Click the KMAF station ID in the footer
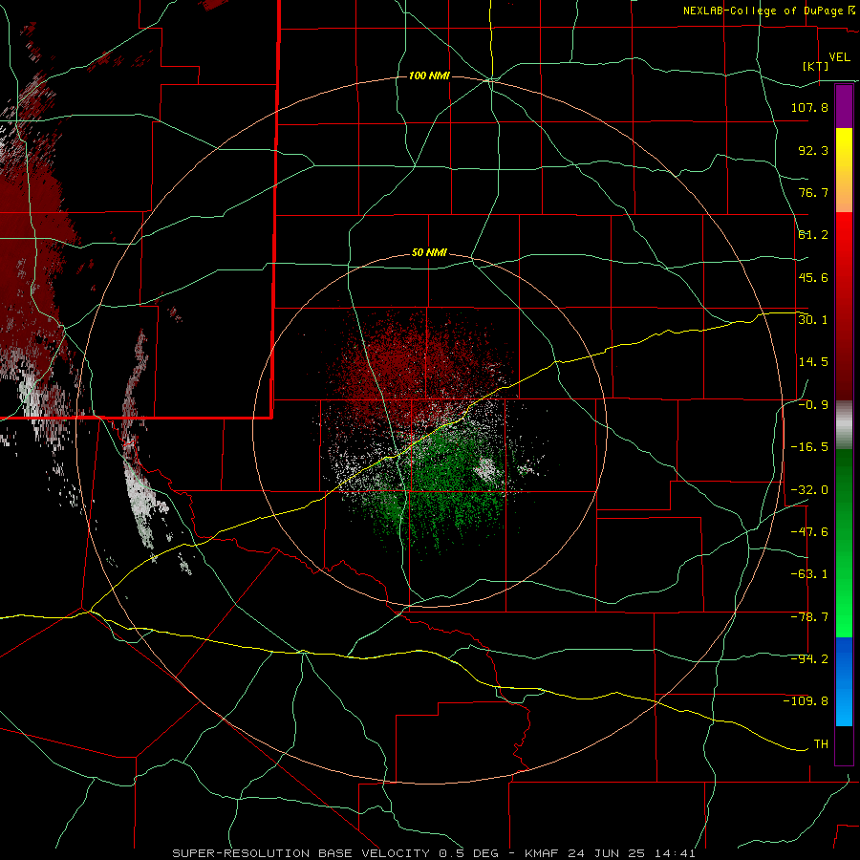This screenshot has height=860, width=860. pos(542,853)
